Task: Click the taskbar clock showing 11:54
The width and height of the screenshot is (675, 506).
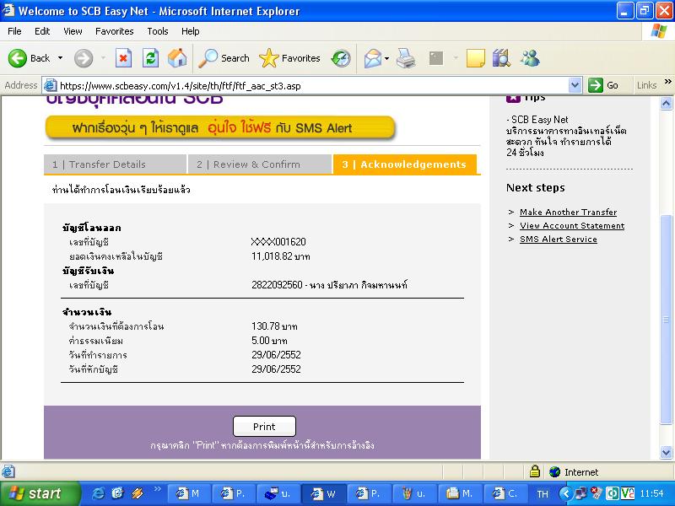Action: coord(651,493)
